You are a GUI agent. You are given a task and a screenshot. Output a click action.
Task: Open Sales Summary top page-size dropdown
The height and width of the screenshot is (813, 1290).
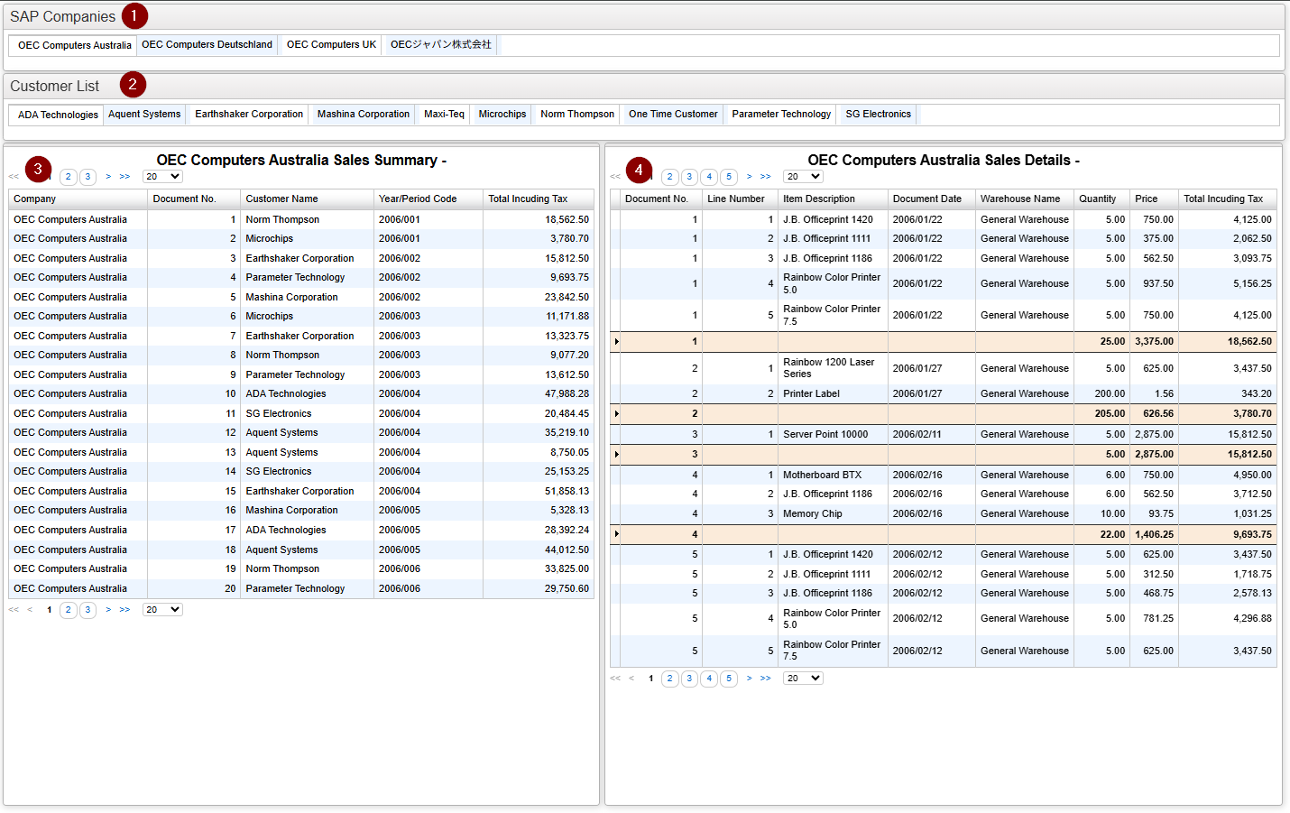[162, 177]
